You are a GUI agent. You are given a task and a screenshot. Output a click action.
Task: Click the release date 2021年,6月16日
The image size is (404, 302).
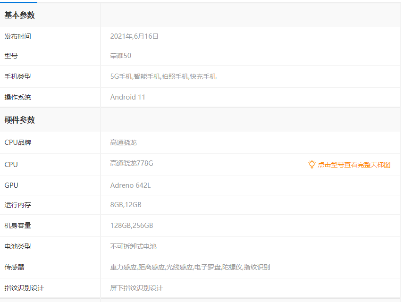(135, 36)
